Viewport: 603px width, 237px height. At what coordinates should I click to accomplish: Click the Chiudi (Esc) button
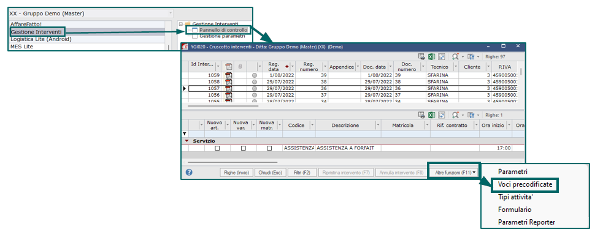271,173
